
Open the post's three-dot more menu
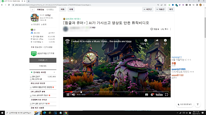(170, 29)
